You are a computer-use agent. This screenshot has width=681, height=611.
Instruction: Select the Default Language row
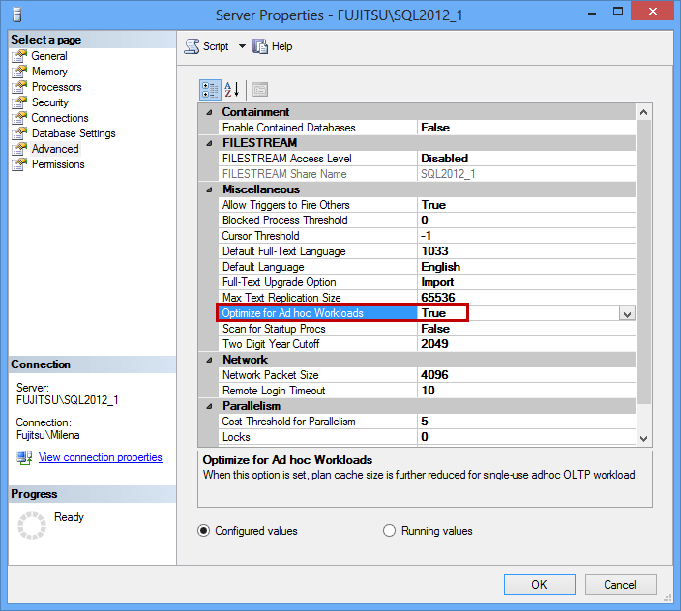[427, 267]
